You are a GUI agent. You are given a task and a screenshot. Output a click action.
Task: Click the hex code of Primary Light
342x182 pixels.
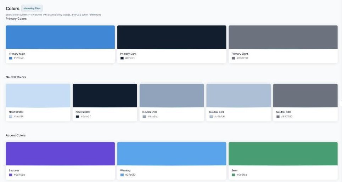tap(242, 58)
